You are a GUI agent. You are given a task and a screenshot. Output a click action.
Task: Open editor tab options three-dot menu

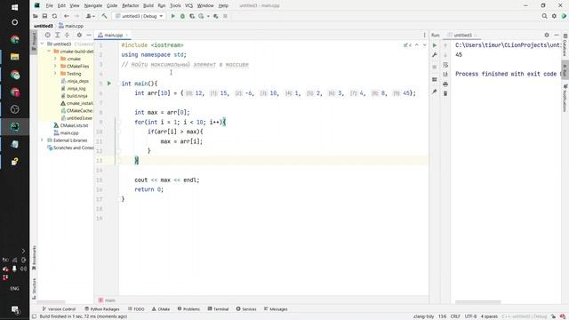point(425,35)
